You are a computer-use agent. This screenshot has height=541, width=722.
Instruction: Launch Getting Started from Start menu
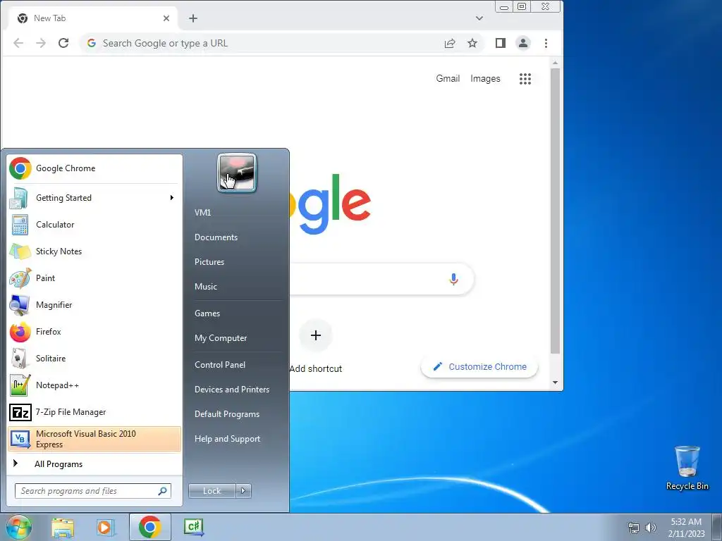click(x=94, y=198)
